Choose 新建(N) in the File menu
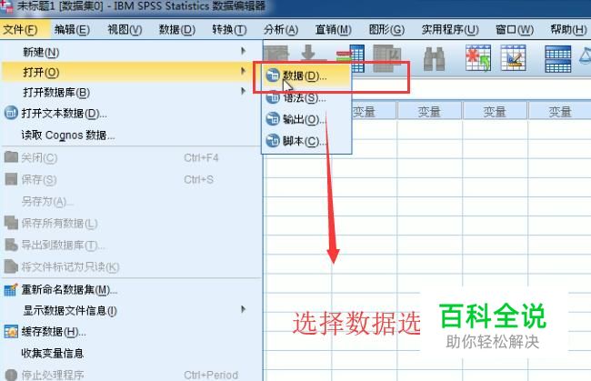 point(131,52)
